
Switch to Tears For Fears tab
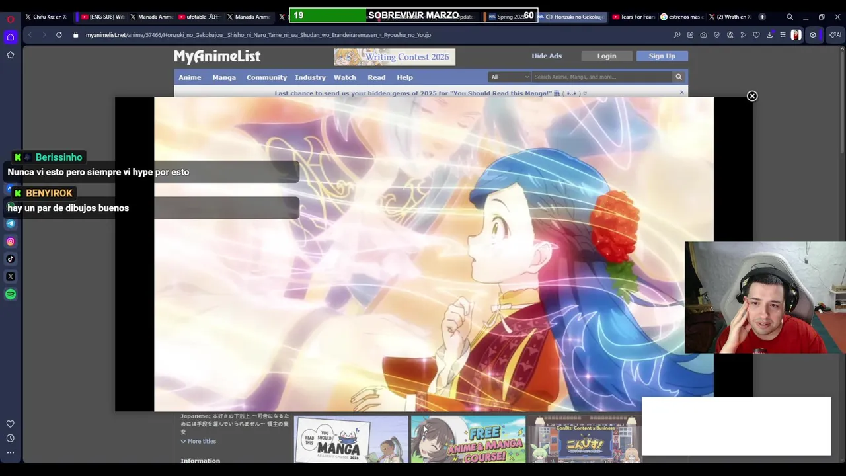tap(633, 17)
